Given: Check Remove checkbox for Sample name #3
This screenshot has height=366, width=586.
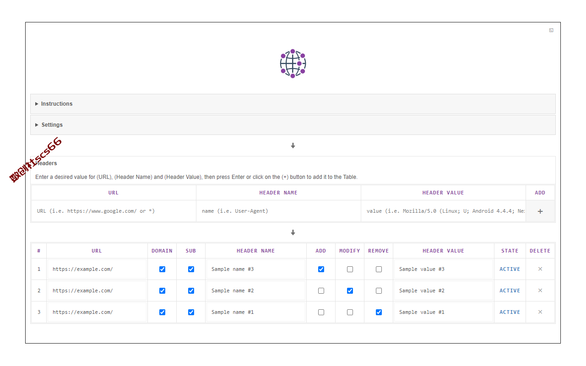Looking at the screenshot, I should [x=379, y=269].
